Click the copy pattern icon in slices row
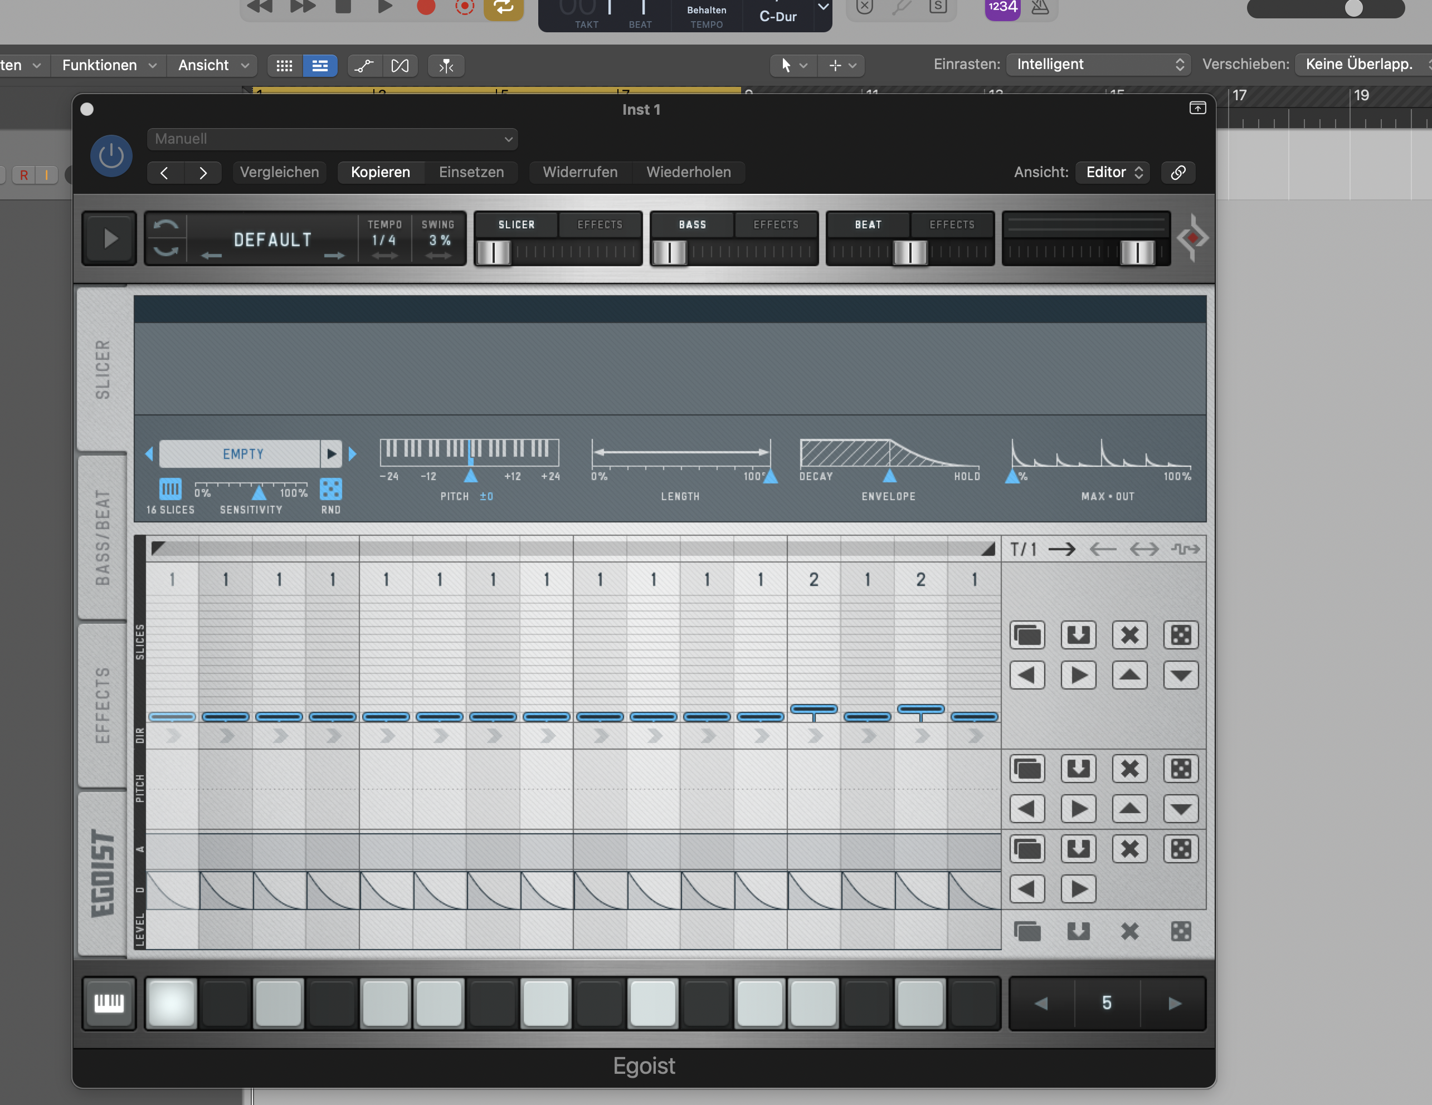The height and width of the screenshot is (1105, 1432). click(x=1027, y=635)
